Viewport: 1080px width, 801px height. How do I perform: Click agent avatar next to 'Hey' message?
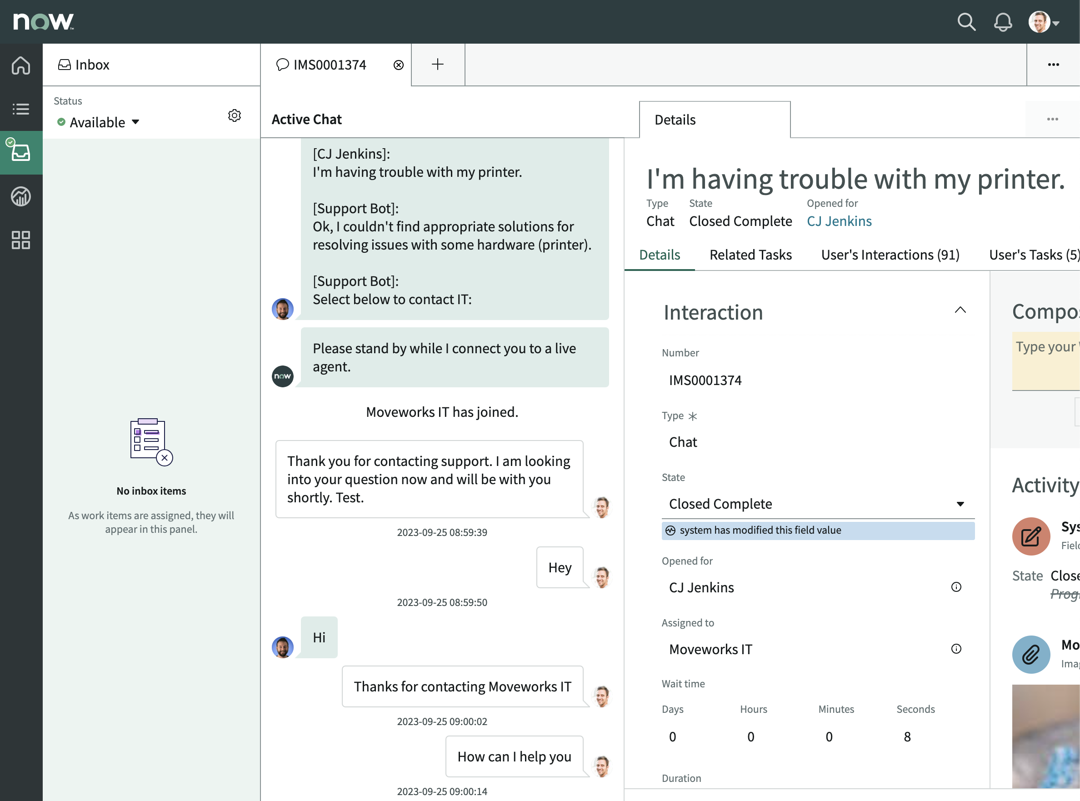pos(601,577)
